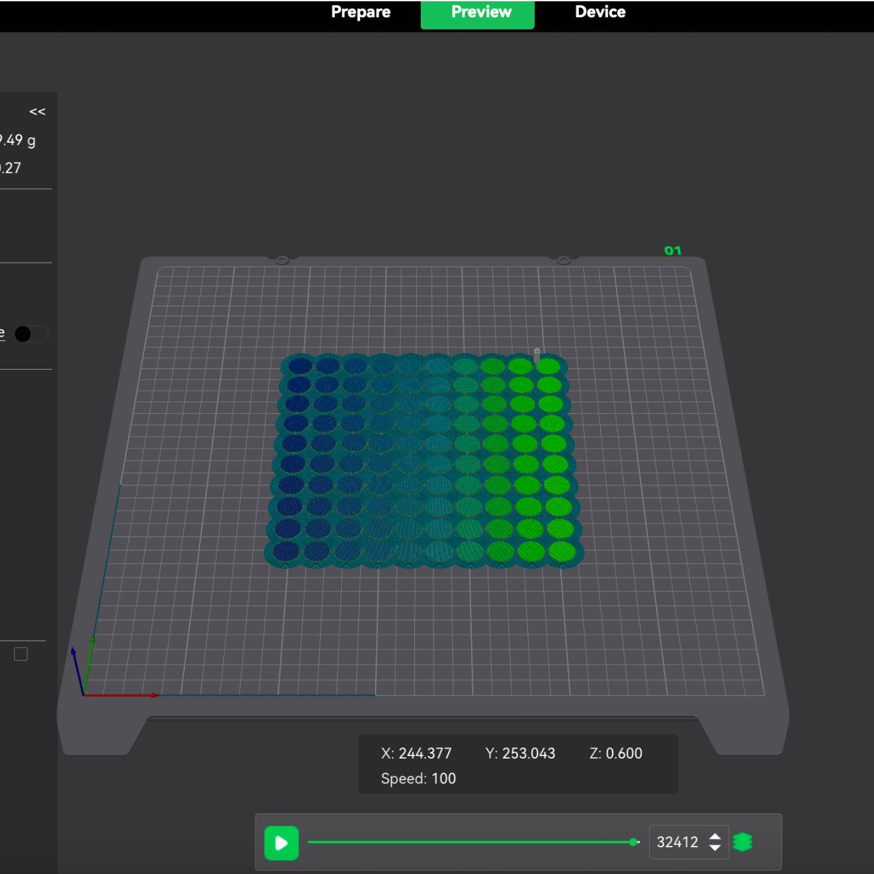Tick the empty checkbox in left panel
The width and height of the screenshot is (874, 874).
pyautogui.click(x=21, y=654)
